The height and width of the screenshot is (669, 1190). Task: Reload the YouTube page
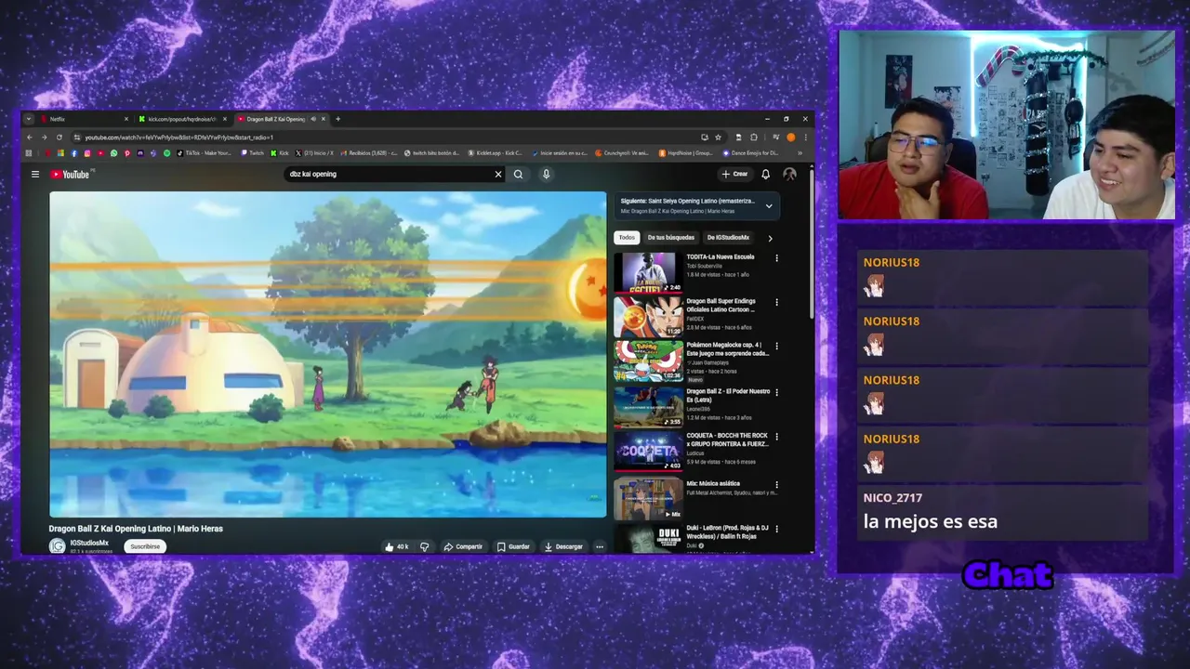(x=59, y=138)
